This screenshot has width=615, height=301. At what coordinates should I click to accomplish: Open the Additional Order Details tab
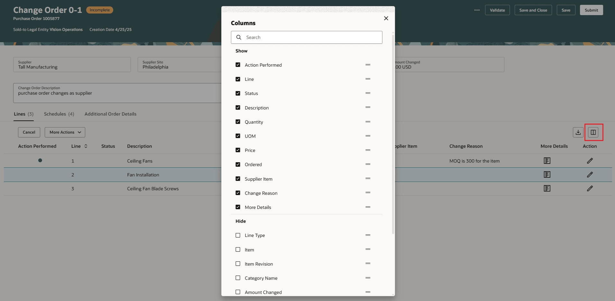(110, 114)
